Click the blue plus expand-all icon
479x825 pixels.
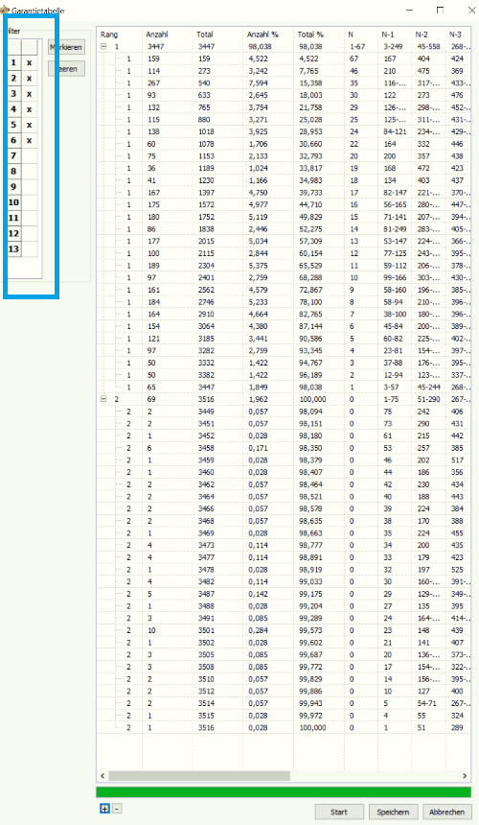point(104,809)
